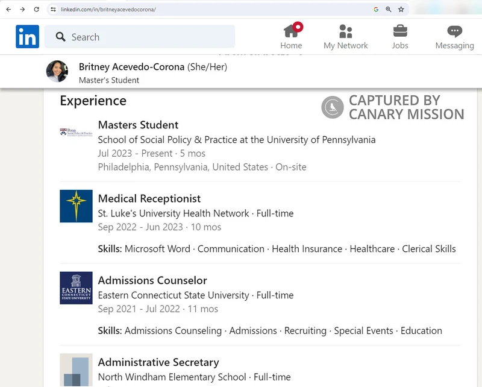Viewport: 482px width, 387px height.
Task: Click 'Sep 2021 - Jul 2022 · 11 mos' dates
Action: (x=158, y=309)
